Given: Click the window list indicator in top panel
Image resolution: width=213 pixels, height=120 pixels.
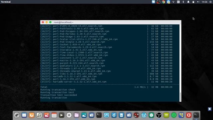Looking at the screenshot, I should point(153,2).
